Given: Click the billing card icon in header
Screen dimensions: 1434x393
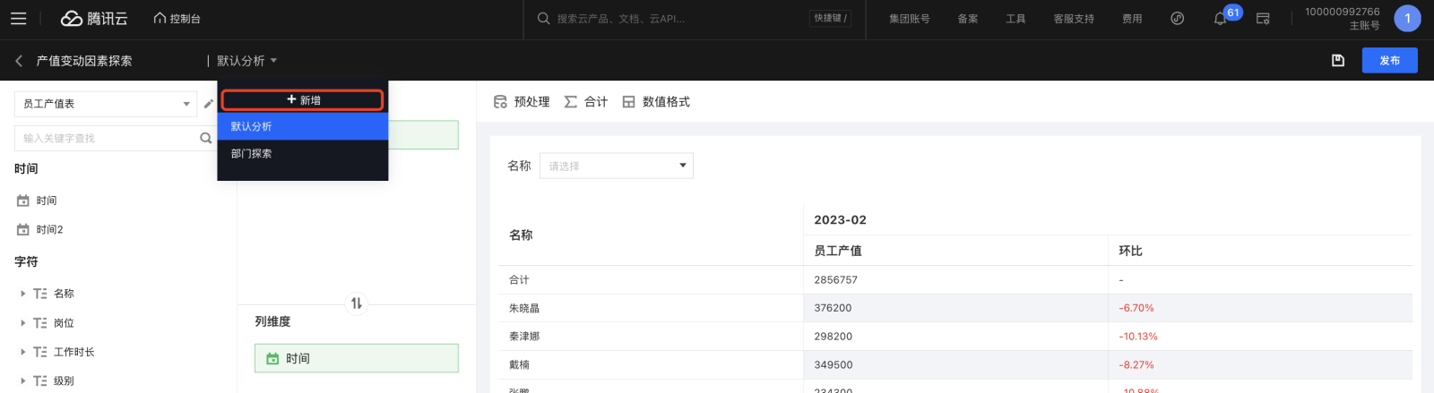Looking at the screenshot, I should [1263, 18].
